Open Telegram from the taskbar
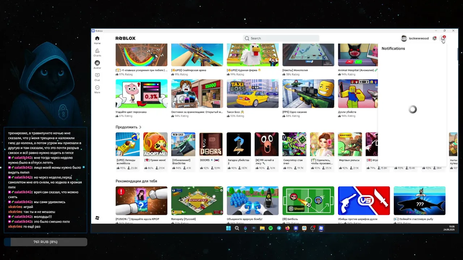The width and height of the screenshot is (463, 260). tap(279, 228)
